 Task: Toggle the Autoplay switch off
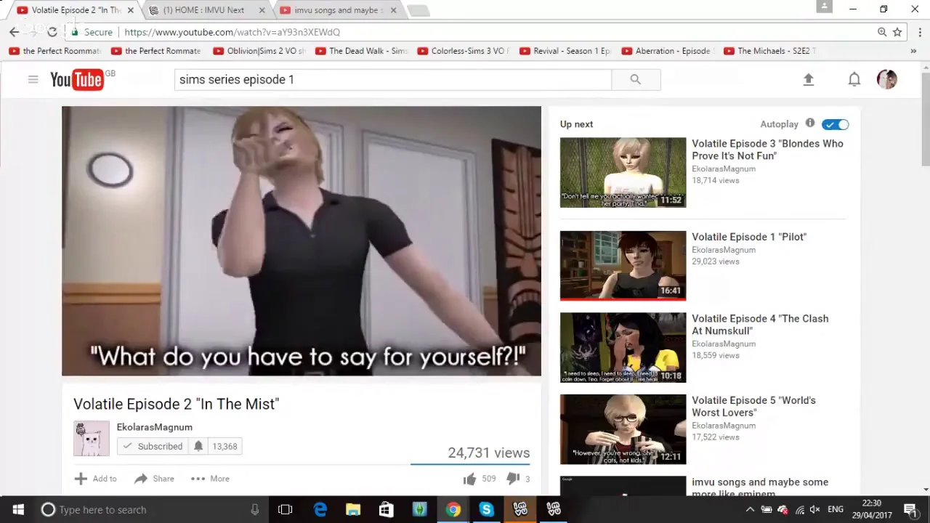point(835,124)
